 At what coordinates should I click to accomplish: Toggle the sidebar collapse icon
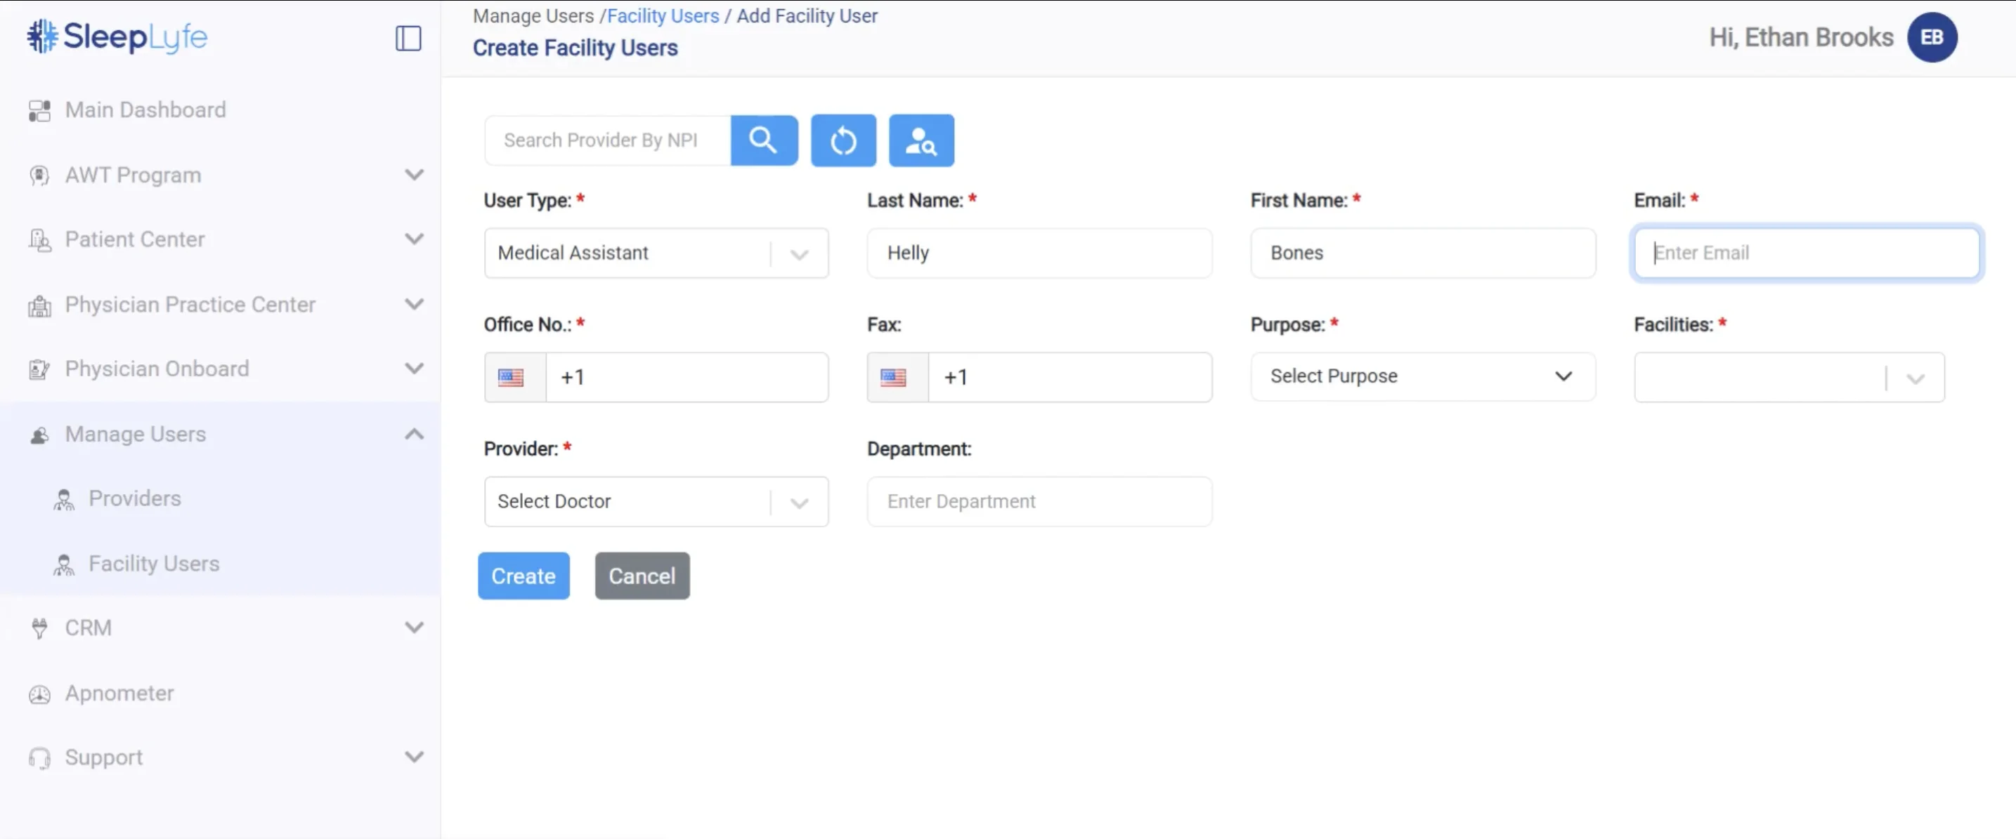[408, 37]
